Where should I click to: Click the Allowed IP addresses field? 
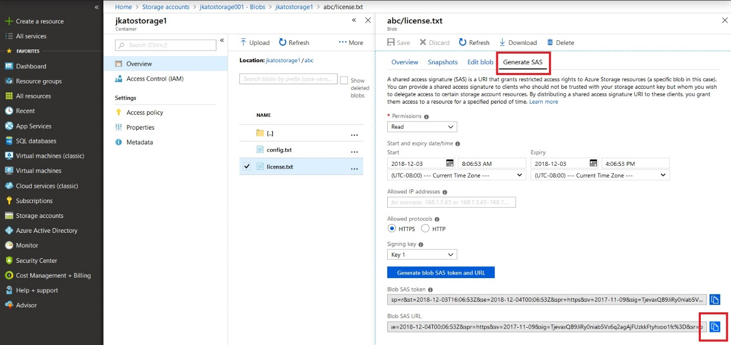(452, 202)
